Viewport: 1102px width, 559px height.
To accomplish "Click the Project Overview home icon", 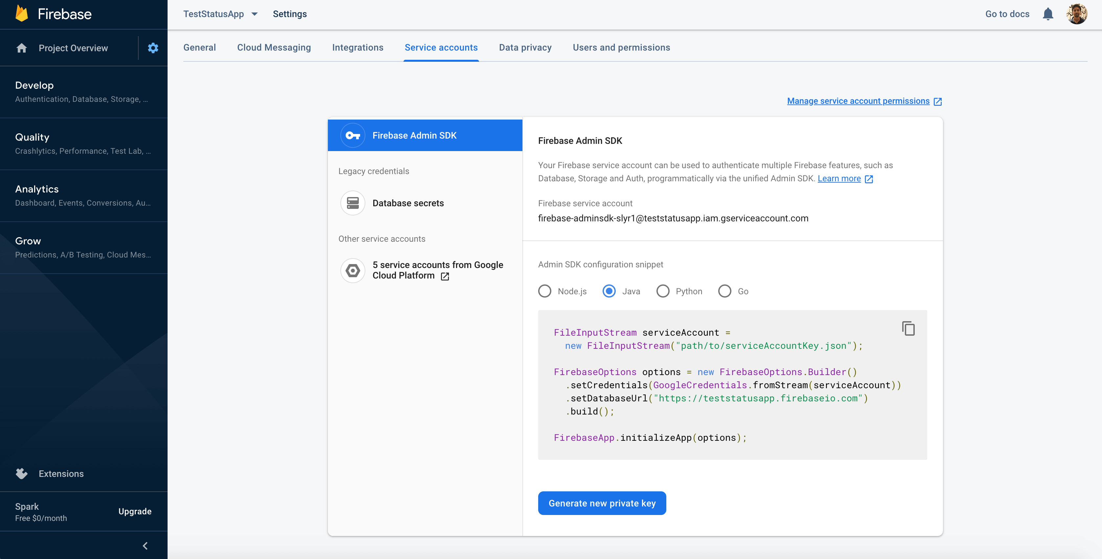I will pyautogui.click(x=21, y=48).
